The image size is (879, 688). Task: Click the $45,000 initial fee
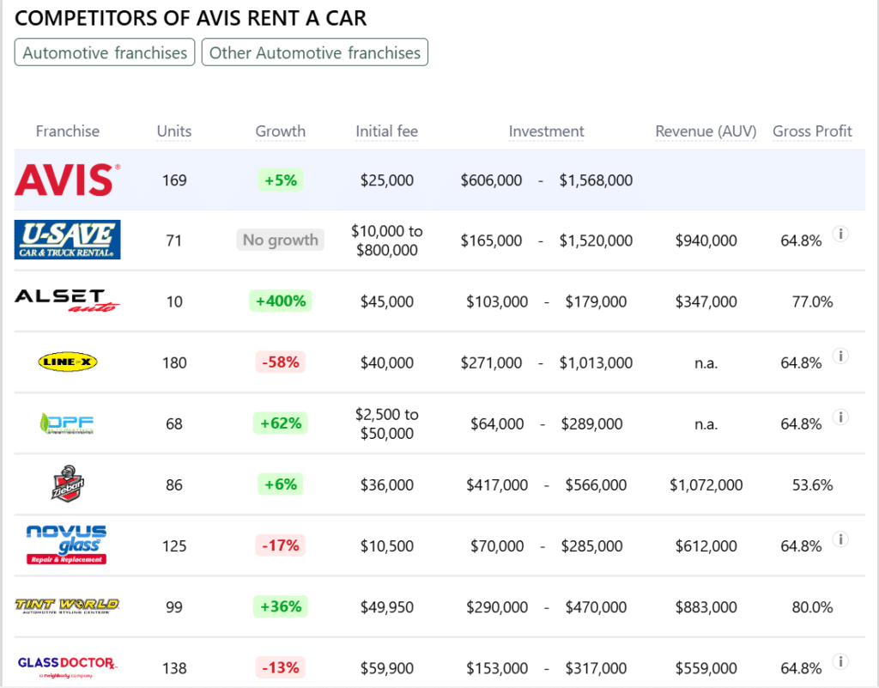tap(387, 301)
